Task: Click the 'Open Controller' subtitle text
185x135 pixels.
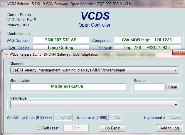Action: pos(94,25)
